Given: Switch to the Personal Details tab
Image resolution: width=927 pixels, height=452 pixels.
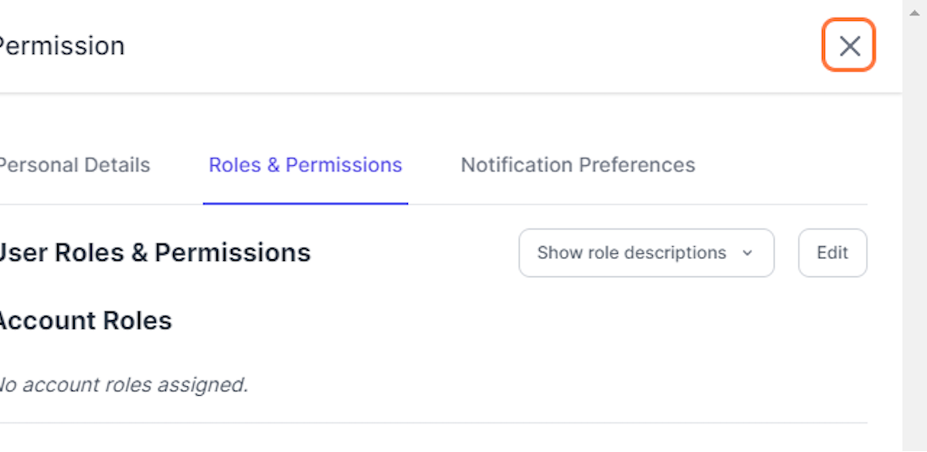Looking at the screenshot, I should point(74,165).
